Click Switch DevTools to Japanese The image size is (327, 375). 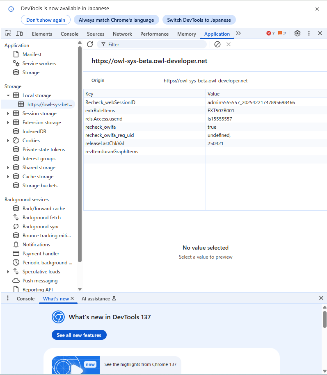point(199,20)
